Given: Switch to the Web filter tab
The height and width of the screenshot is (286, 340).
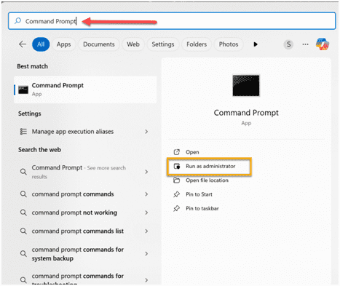Looking at the screenshot, I should click(133, 44).
